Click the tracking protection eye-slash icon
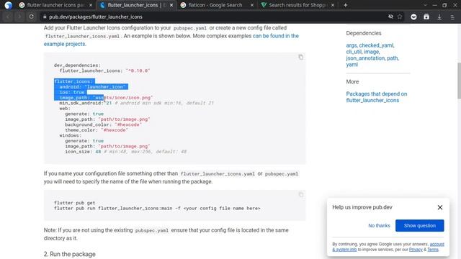Image resolution: width=461 pixels, height=259 pixels. (x=390, y=17)
